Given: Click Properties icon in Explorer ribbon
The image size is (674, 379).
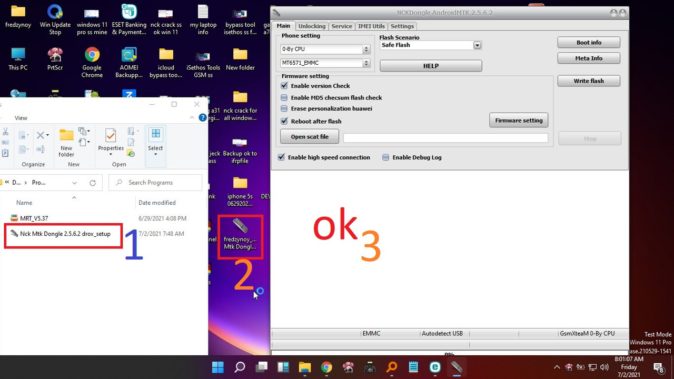Looking at the screenshot, I should [111, 135].
